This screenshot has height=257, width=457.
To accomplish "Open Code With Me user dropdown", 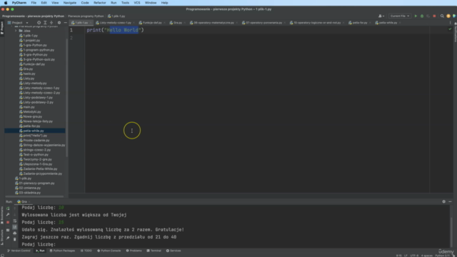I will (x=381, y=16).
